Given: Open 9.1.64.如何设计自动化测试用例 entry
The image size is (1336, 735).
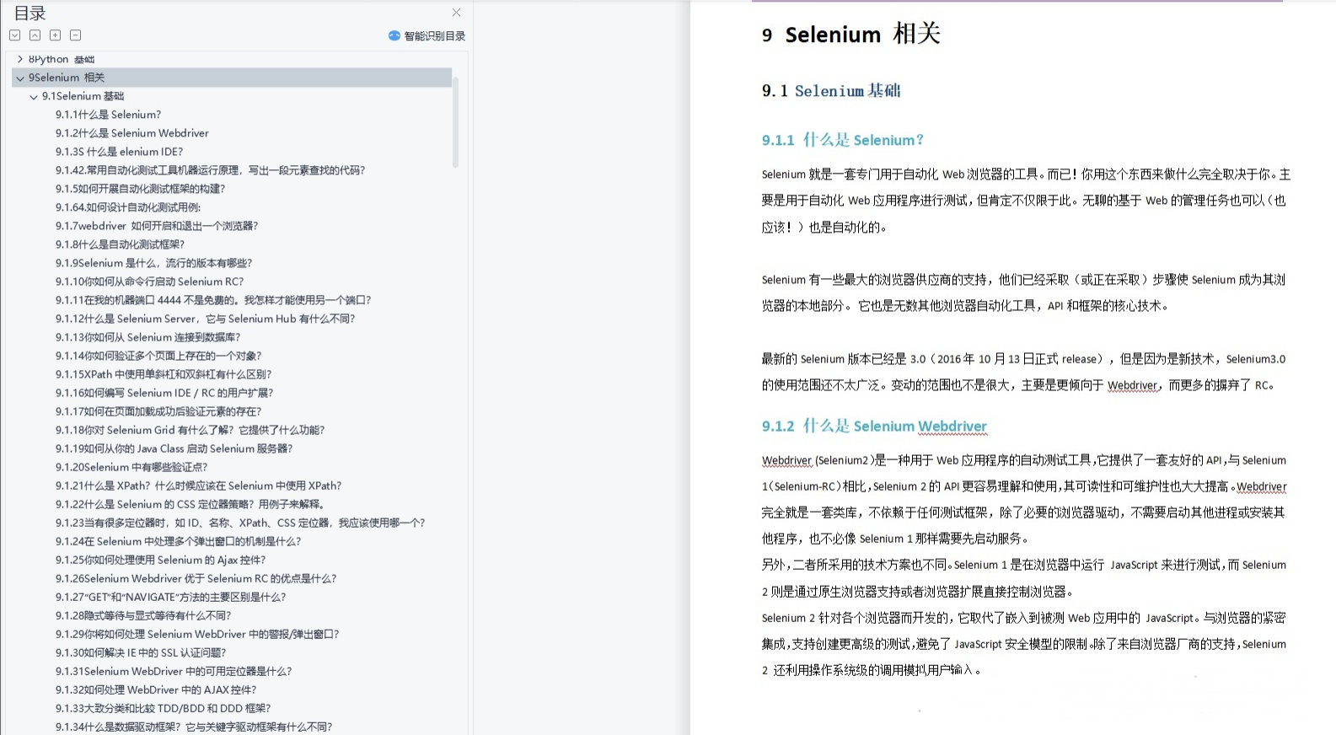Looking at the screenshot, I should tap(128, 207).
